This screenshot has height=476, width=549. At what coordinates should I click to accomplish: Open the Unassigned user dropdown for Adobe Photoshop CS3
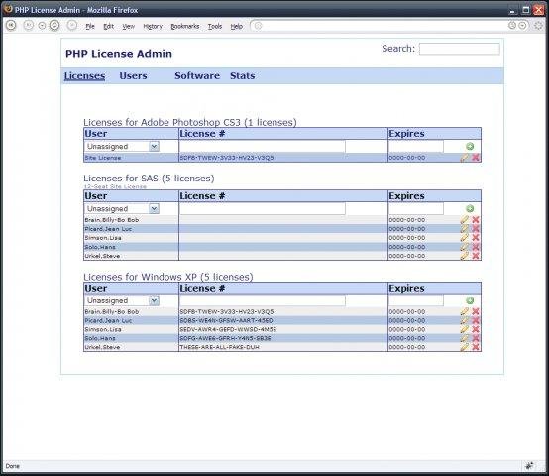point(122,147)
